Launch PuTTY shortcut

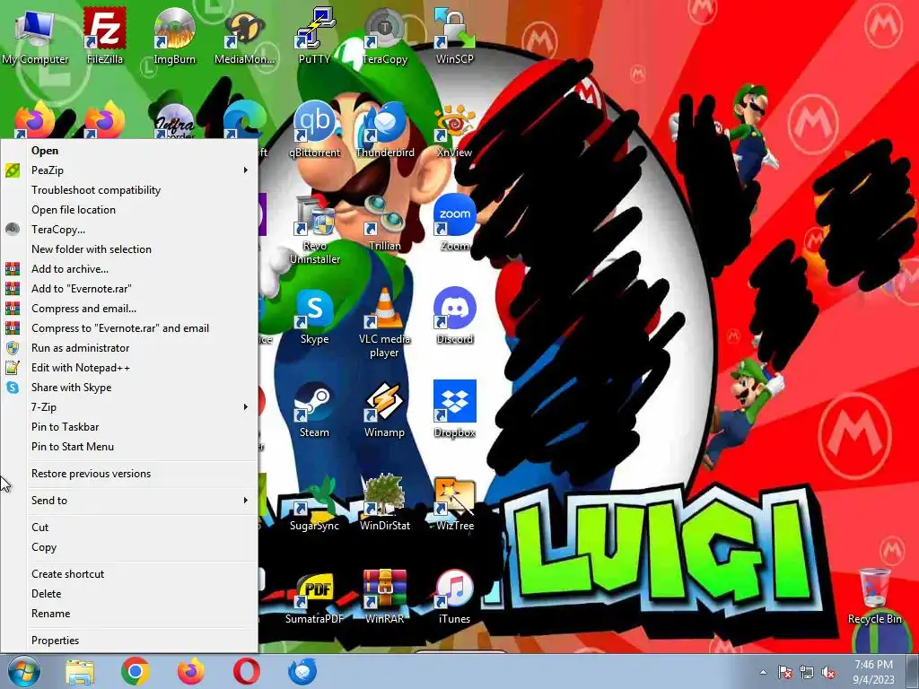pos(315,36)
